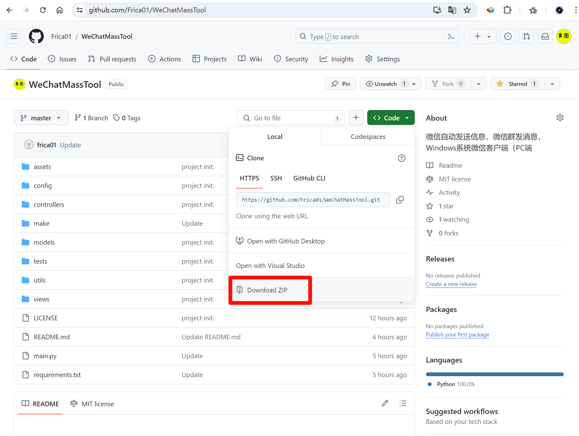Image resolution: width=579 pixels, height=436 pixels.
Task: Open the Issues inbox icon in header
Action: 508,37
